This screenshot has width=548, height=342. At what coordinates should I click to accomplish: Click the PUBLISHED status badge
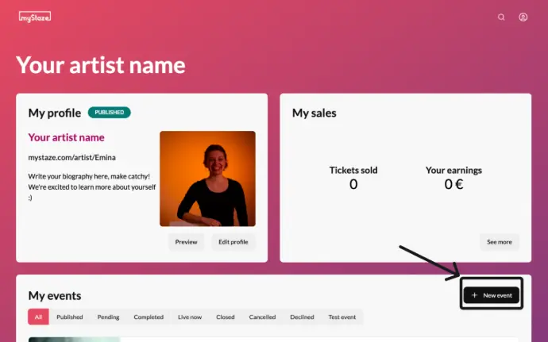coord(110,113)
